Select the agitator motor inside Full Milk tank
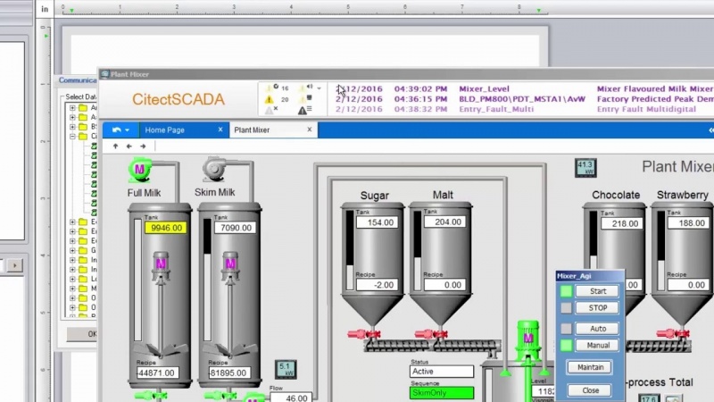 (x=161, y=264)
